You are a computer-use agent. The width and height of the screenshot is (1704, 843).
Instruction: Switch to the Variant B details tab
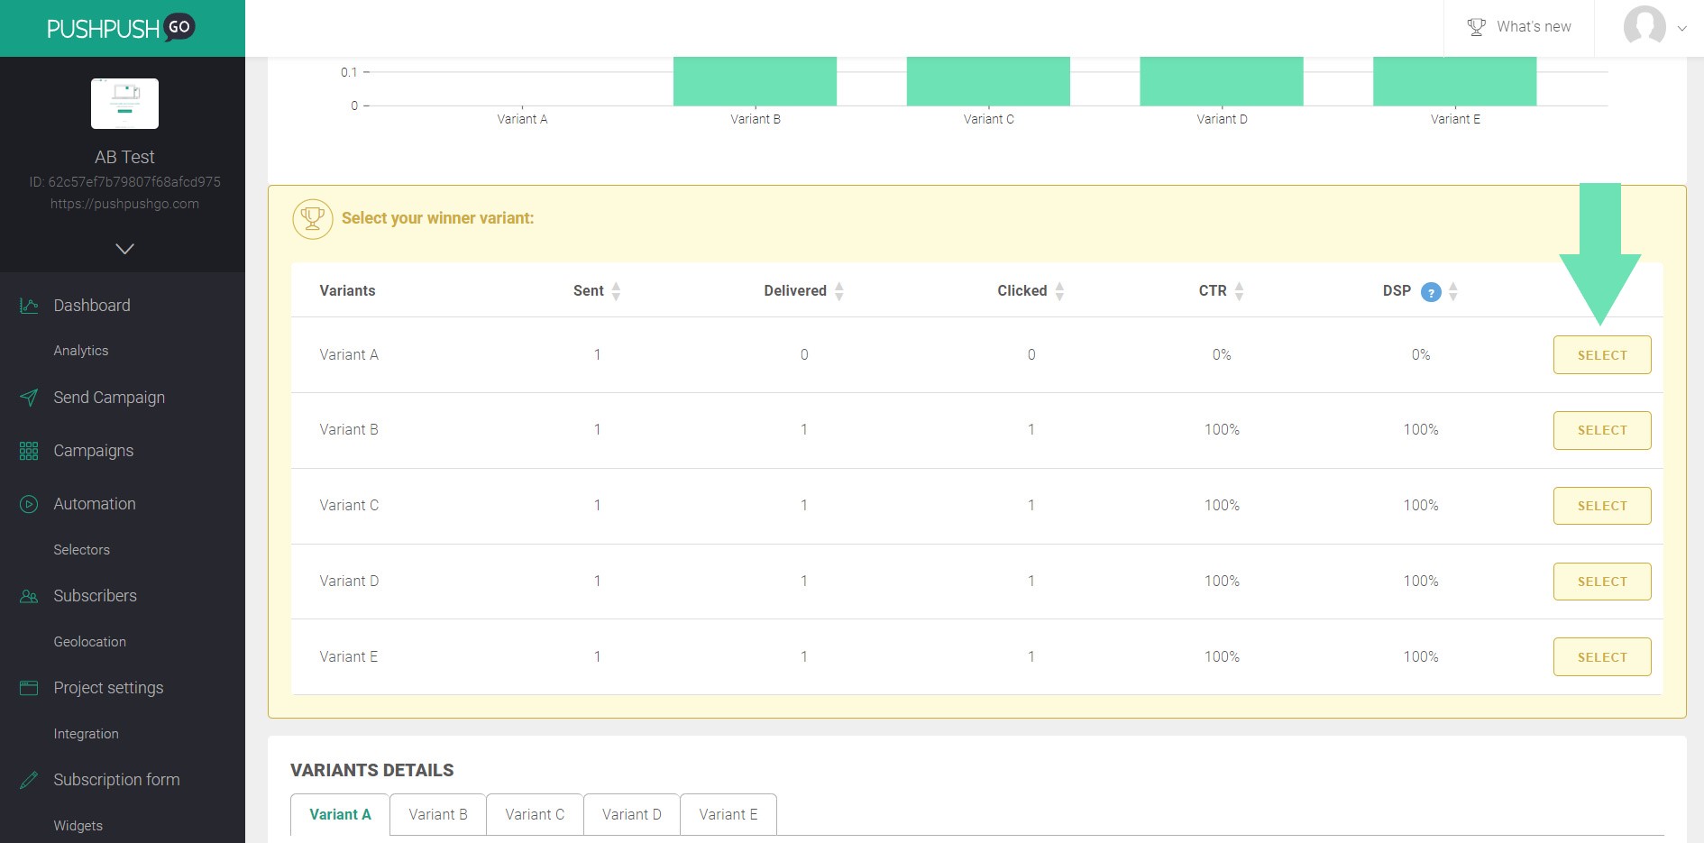[438, 815]
